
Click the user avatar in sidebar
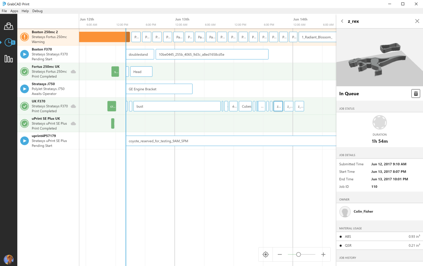click(x=8, y=259)
